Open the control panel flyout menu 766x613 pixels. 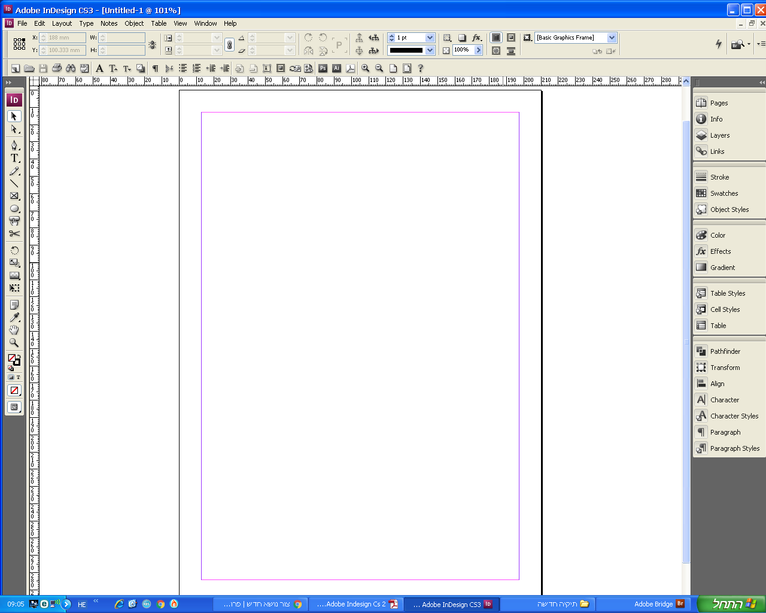[761, 44]
